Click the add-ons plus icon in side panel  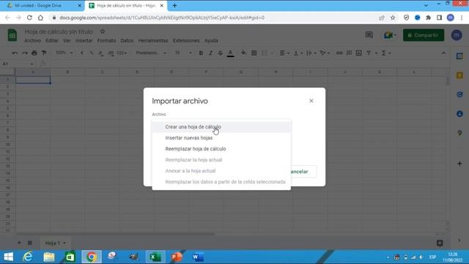click(x=459, y=164)
